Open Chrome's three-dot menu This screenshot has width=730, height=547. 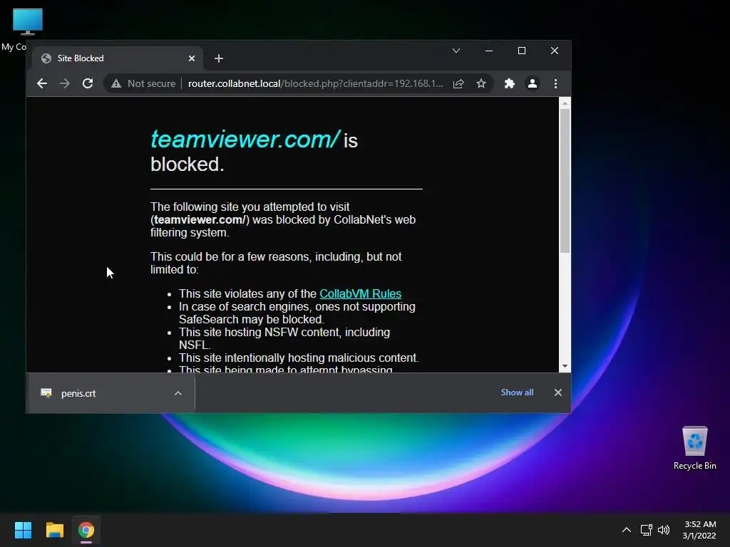coord(555,84)
